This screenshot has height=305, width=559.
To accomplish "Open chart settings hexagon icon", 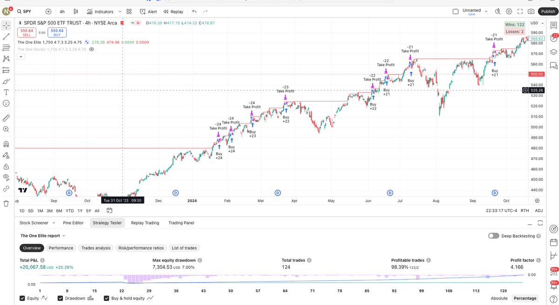I will [x=509, y=12].
